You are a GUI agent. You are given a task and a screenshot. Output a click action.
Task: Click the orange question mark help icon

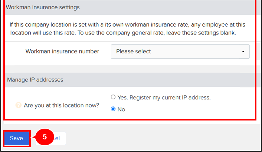click(19, 105)
